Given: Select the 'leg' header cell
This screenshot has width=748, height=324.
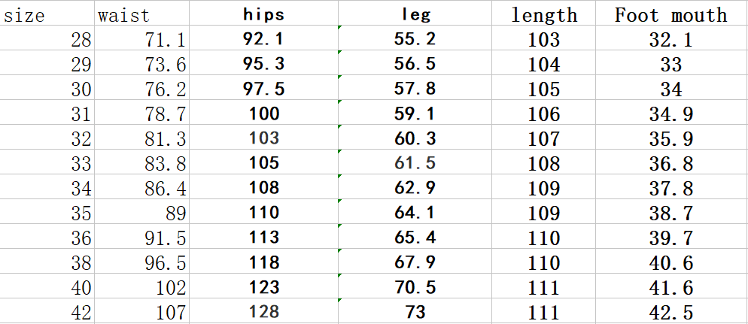Looking at the screenshot, I should point(415,15).
